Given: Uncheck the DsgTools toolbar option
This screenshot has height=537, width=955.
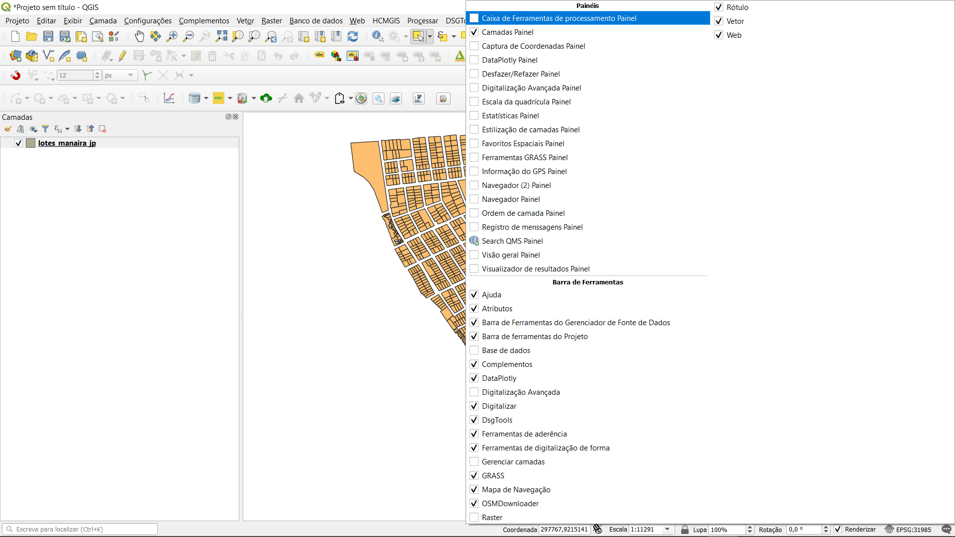Looking at the screenshot, I should pos(474,420).
